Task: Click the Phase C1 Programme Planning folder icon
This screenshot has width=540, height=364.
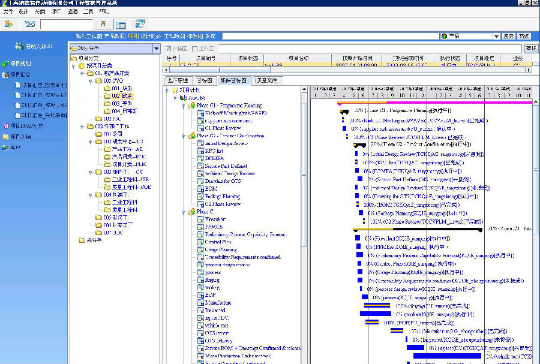Action: coord(192,106)
